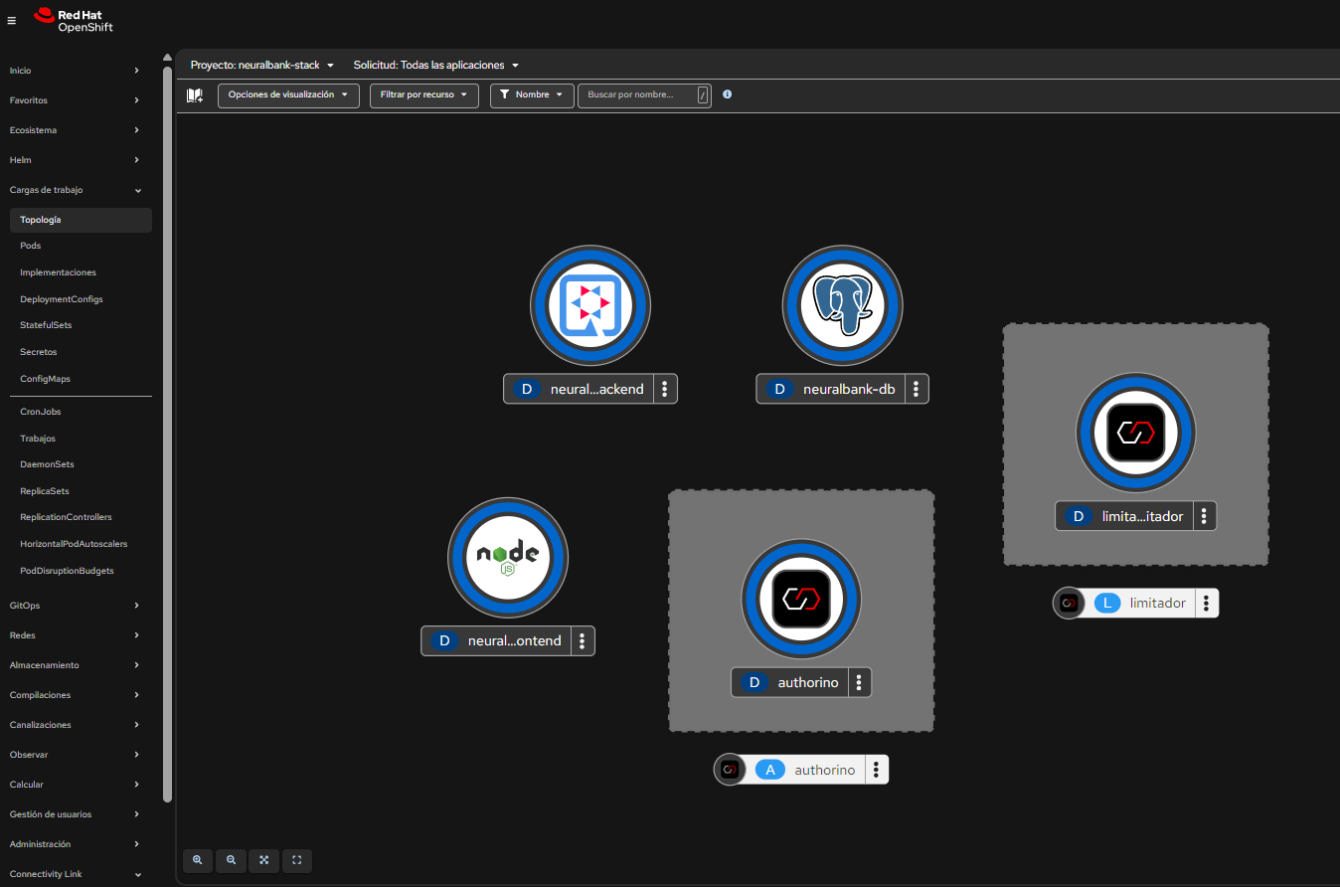Open the Opciones de visualización dropdown

pos(288,94)
